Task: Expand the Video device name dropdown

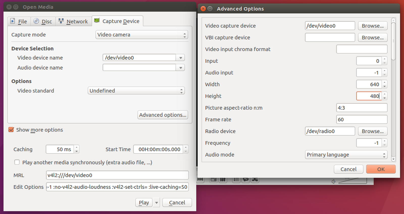Action: tap(181, 58)
